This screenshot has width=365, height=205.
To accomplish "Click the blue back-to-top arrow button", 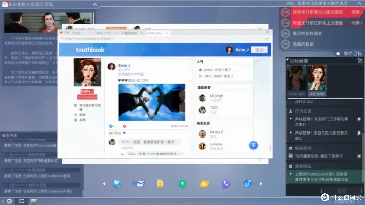I will click(253, 145).
